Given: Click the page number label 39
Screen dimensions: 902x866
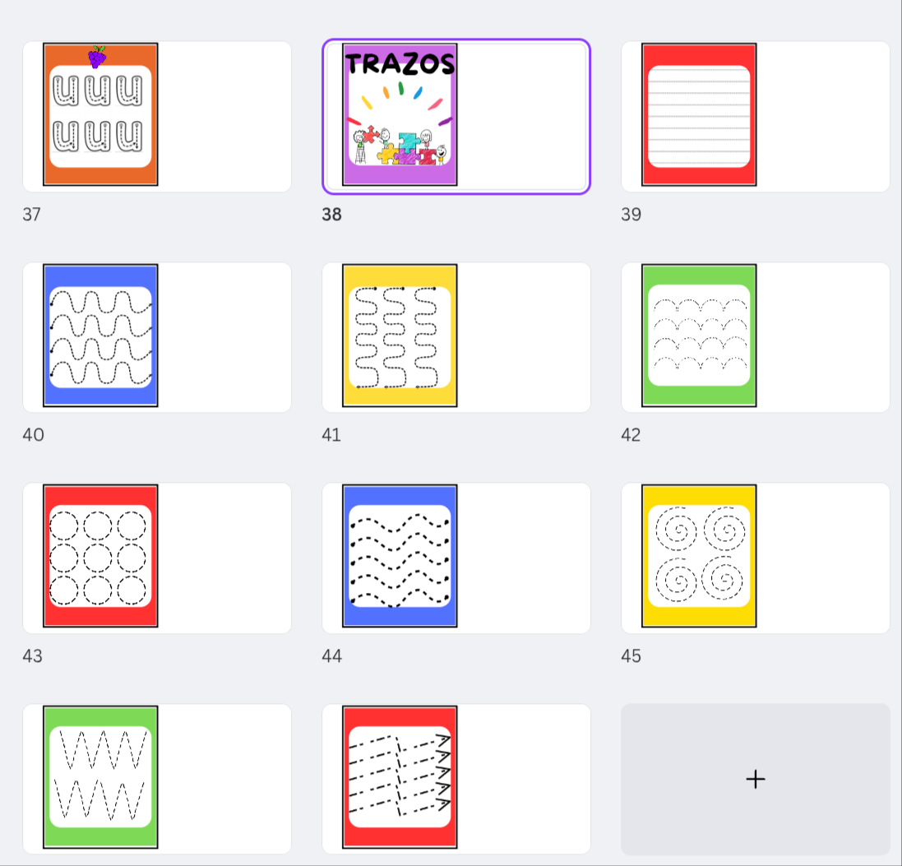Looking at the screenshot, I should pyautogui.click(x=631, y=215).
